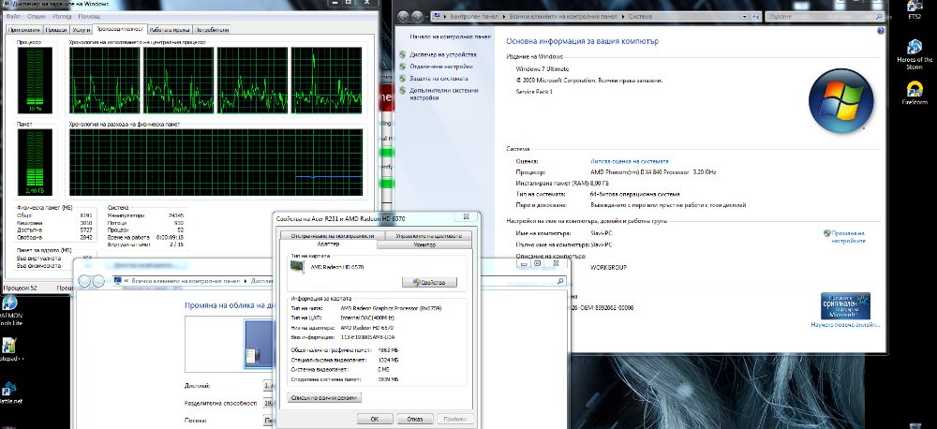The height and width of the screenshot is (429, 937).
Task: Open Защита на системата link
Action: (x=439, y=79)
